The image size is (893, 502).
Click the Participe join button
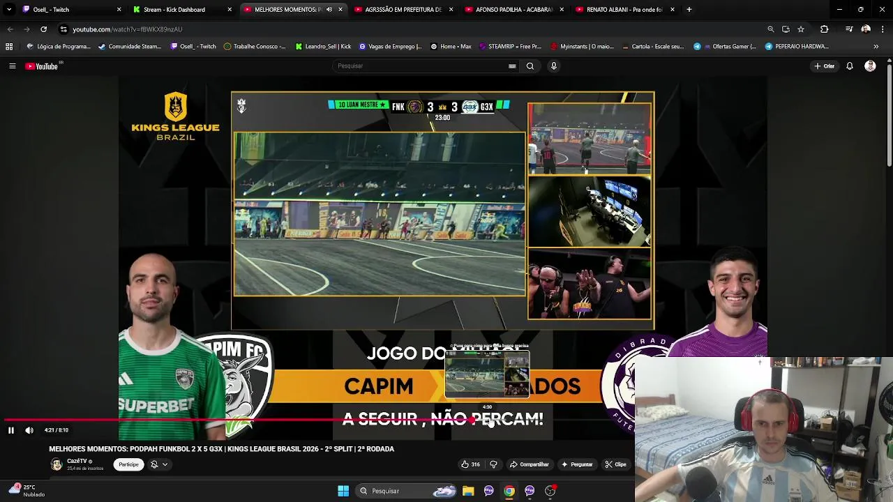tap(128, 464)
